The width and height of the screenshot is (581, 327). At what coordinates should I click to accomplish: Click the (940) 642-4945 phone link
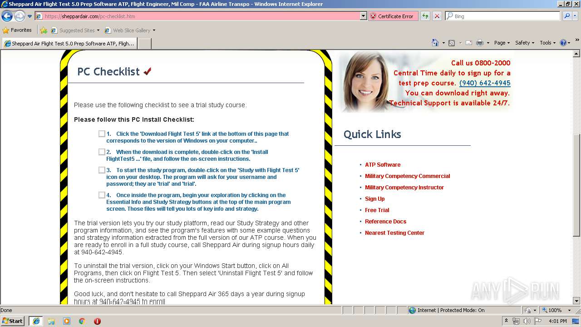[x=485, y=83]
